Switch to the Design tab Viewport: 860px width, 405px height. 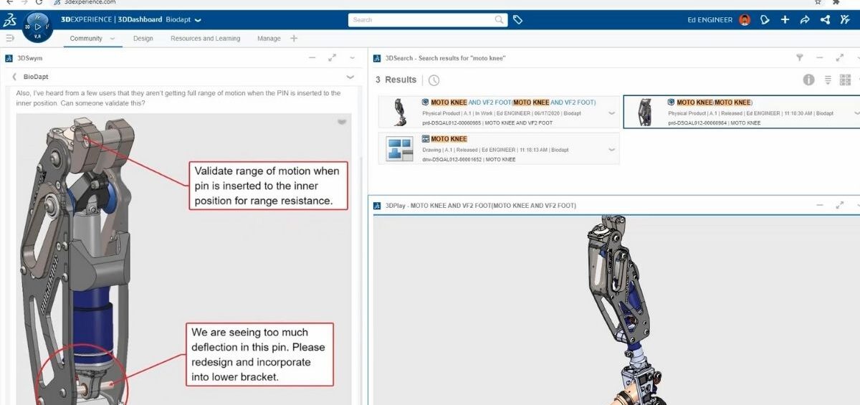pos(143,39)
